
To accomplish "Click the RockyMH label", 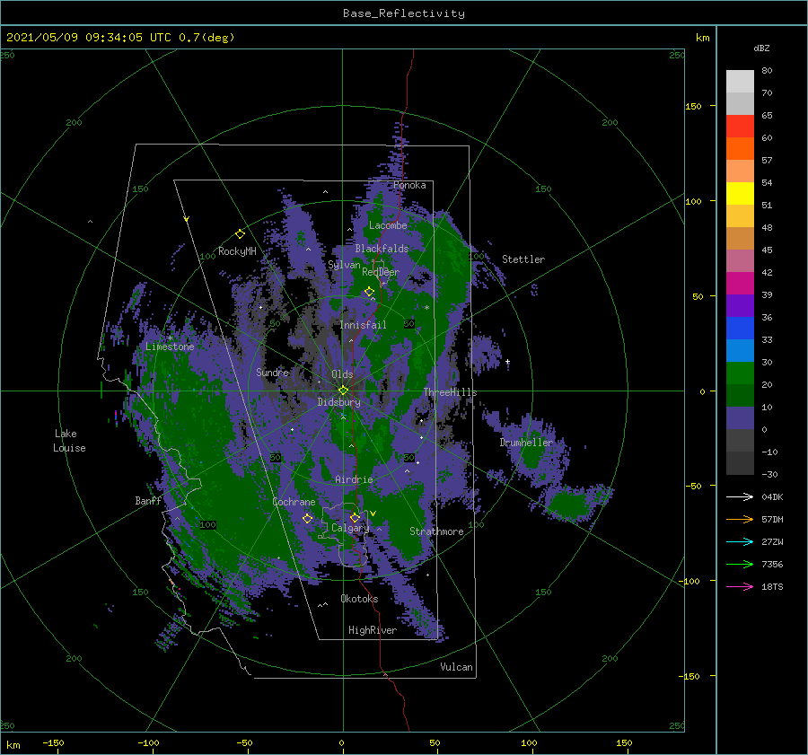I will (x=237, y=251).
